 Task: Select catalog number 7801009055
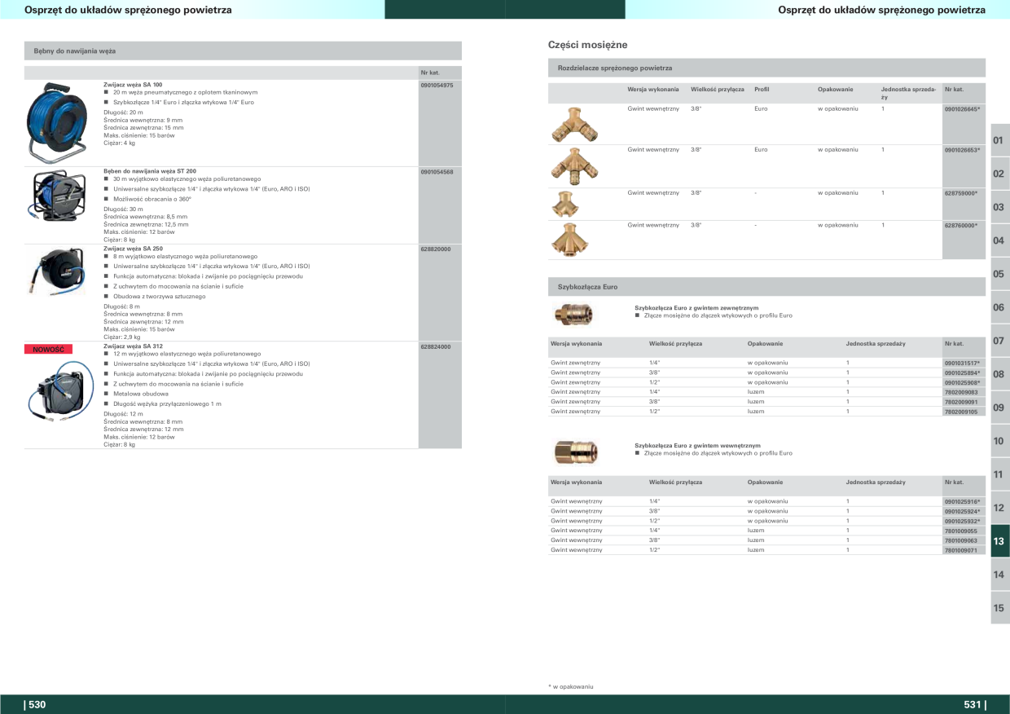960,531
